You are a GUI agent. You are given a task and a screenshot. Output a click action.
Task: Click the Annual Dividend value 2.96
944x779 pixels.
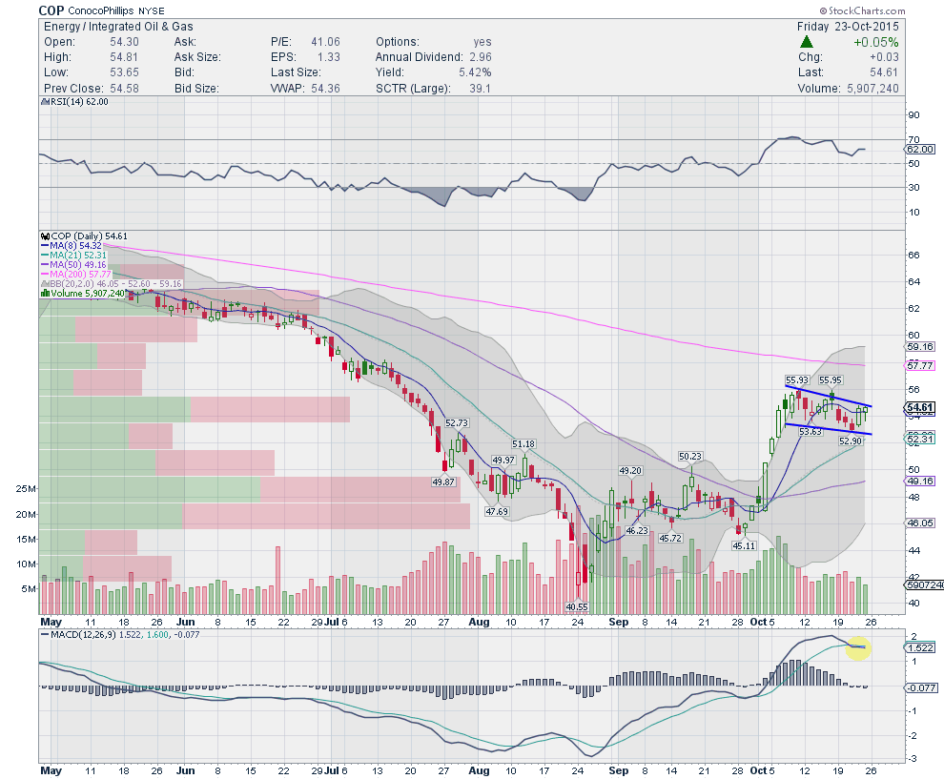pyautogui.click(x=481, y=57)
